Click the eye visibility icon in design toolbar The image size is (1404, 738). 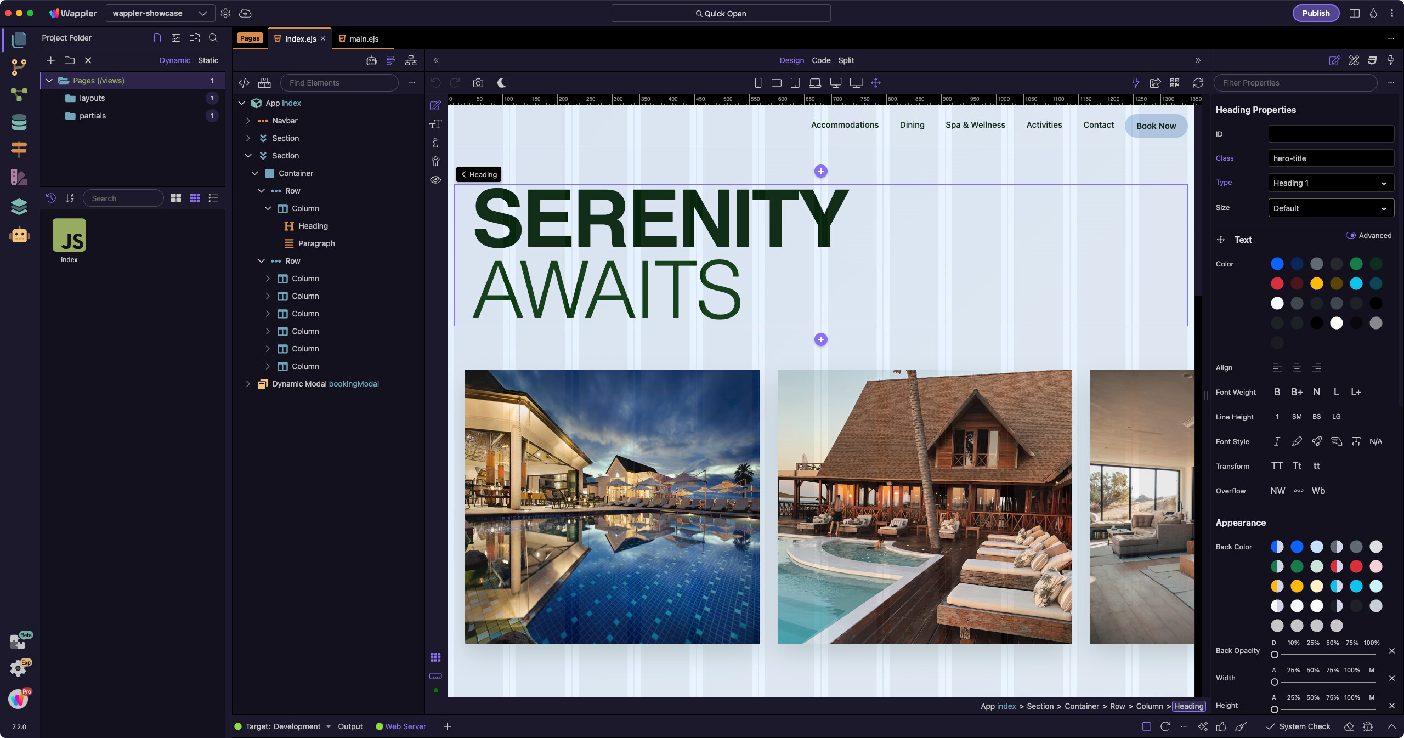pyautogui.click(x=435, y=180)
